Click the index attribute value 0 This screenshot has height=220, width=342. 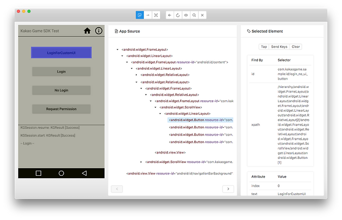(278, 186)
